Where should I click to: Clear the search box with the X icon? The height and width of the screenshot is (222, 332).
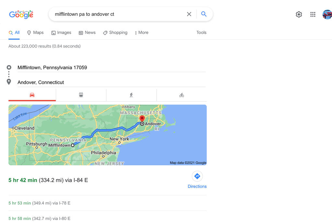pyautogui.click(x=189, y=14)
